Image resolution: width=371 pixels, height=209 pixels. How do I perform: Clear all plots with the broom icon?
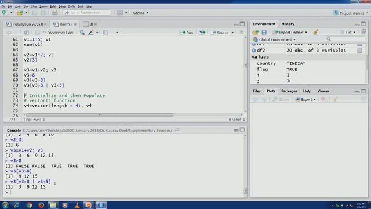[335, 99]
